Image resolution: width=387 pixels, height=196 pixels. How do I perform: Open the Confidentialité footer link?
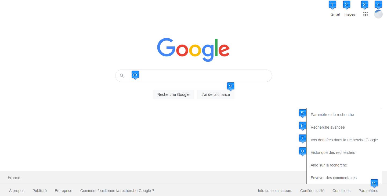[x=312, y=191]
